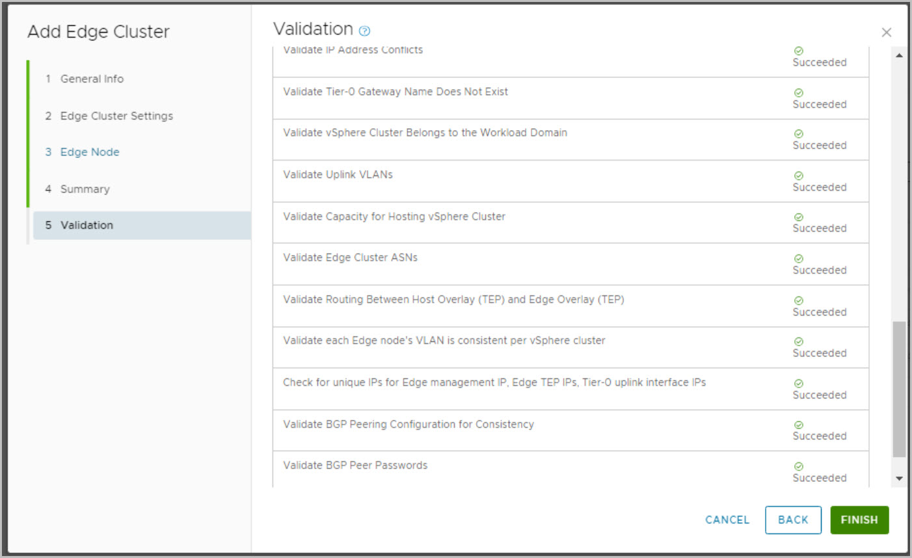
Task: Close the Add Edge Cluster dialog
Action: click(x=886, y=33)
